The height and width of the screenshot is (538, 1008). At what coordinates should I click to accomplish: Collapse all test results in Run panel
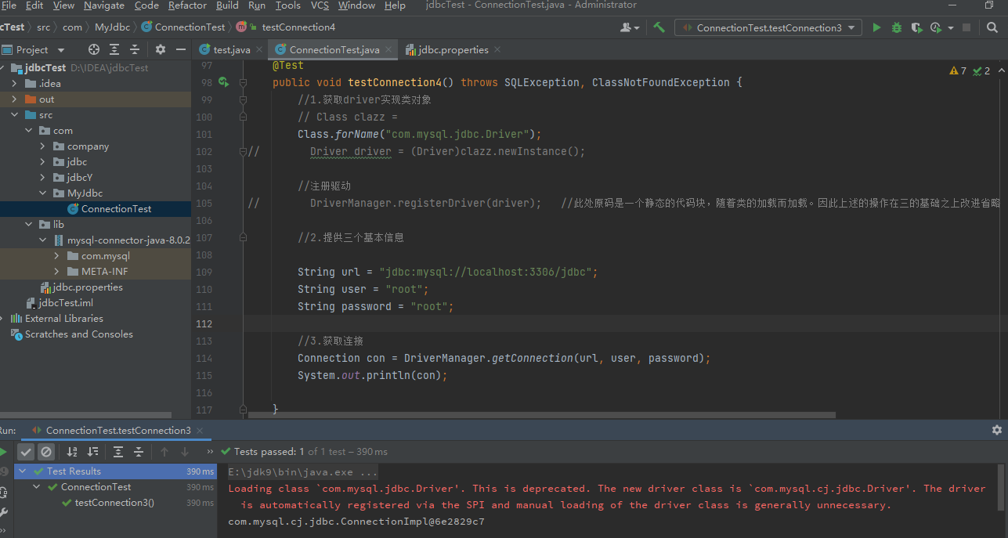pos(139,452)
